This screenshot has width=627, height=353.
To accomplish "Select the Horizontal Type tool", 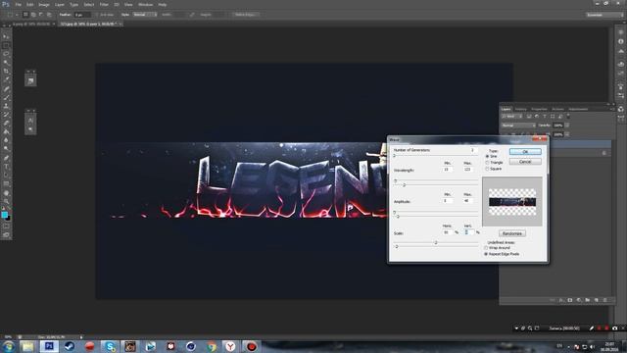I will tap(6, 167).
